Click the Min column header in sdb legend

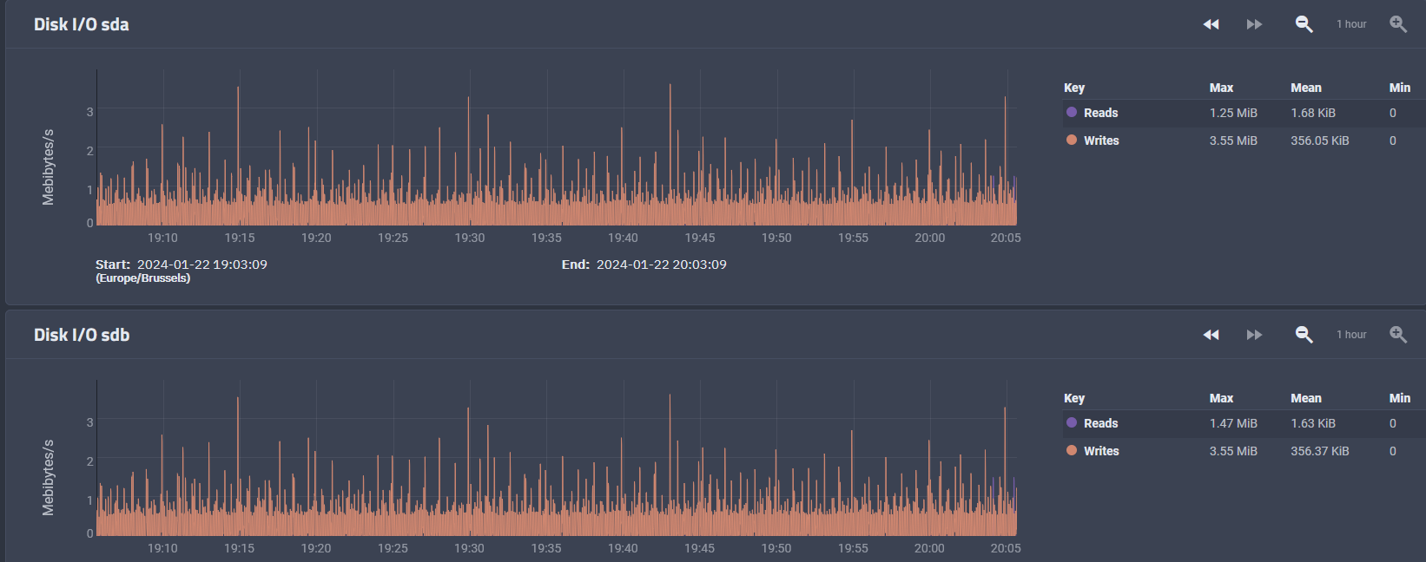[x=1400, y=398]
